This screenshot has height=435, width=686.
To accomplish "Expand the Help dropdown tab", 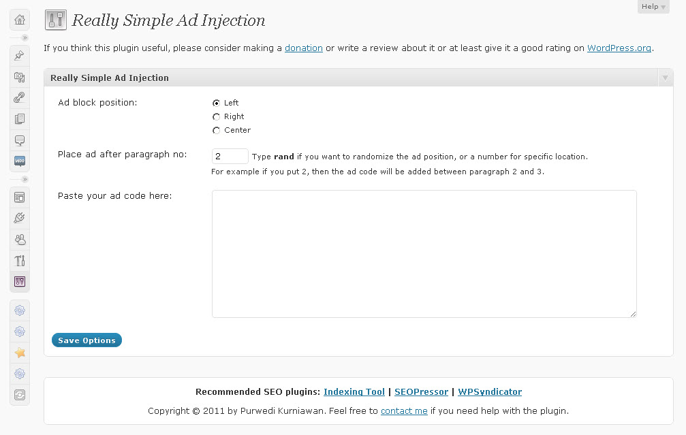I will coord(653,7).
